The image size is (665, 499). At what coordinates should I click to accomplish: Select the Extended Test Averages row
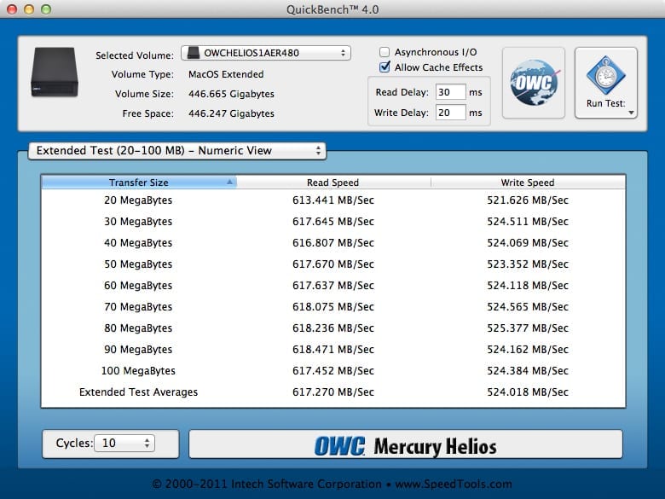(332, 392)
